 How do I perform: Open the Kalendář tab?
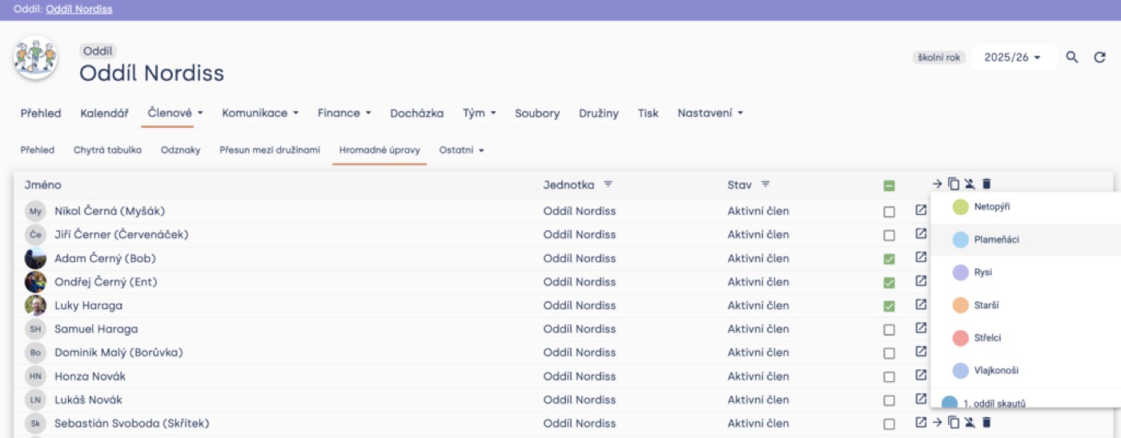104,113
